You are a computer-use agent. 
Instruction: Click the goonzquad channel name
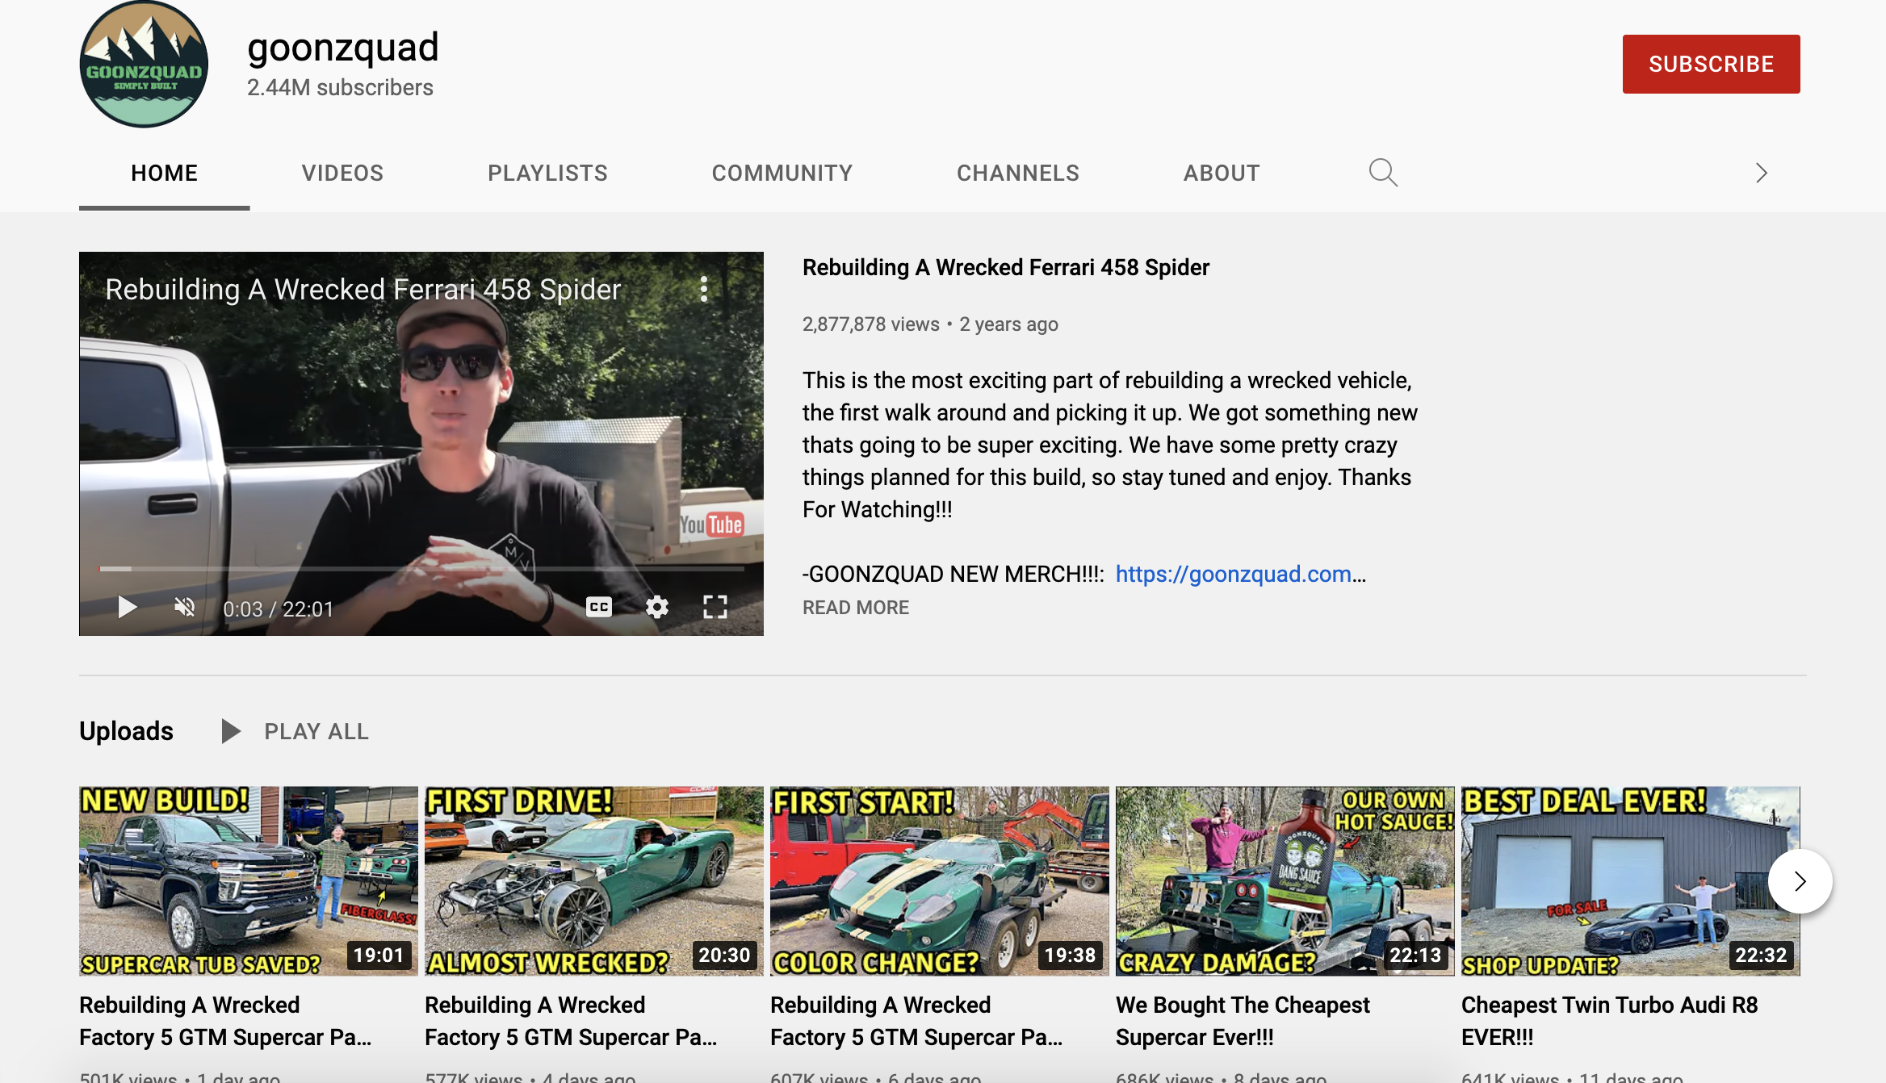click(x=343, y=48)
